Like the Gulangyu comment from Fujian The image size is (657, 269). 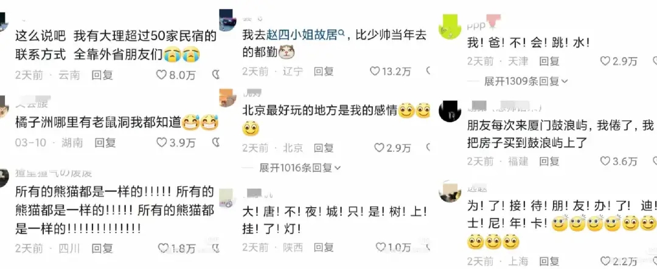point(605,161)
